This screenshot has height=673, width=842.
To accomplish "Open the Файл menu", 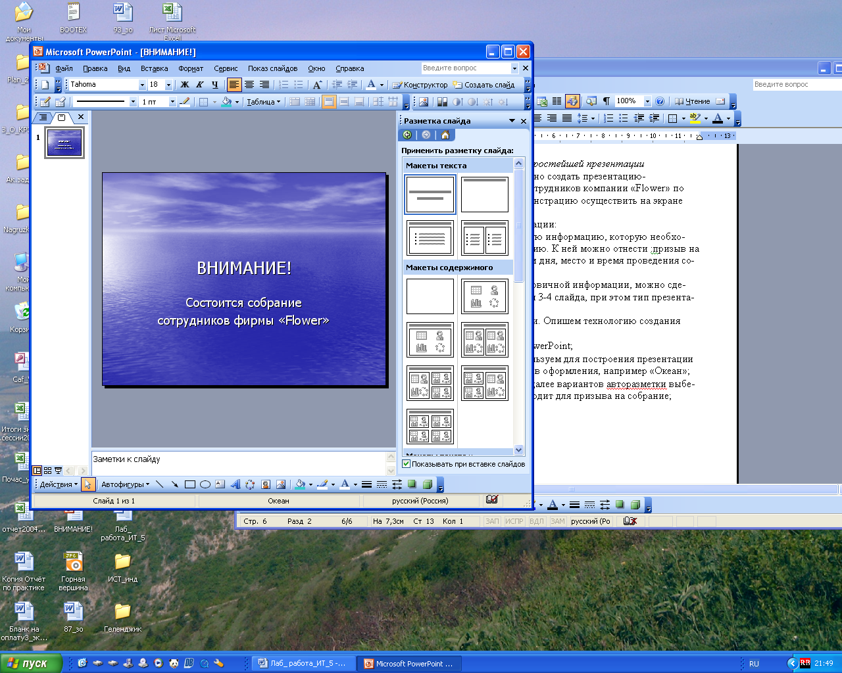I will coord(64,68).
